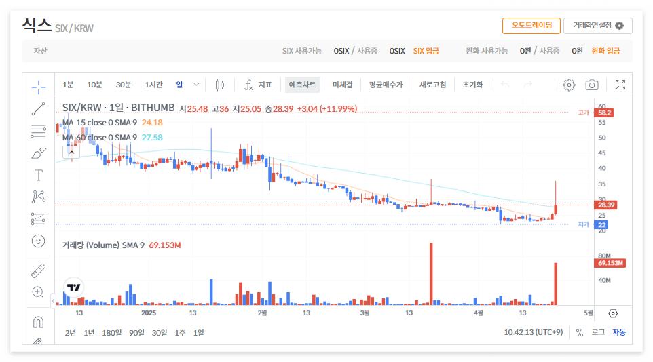Click the SIX 입금 deposit link
The image size is (653, 362).
[426, 51]
